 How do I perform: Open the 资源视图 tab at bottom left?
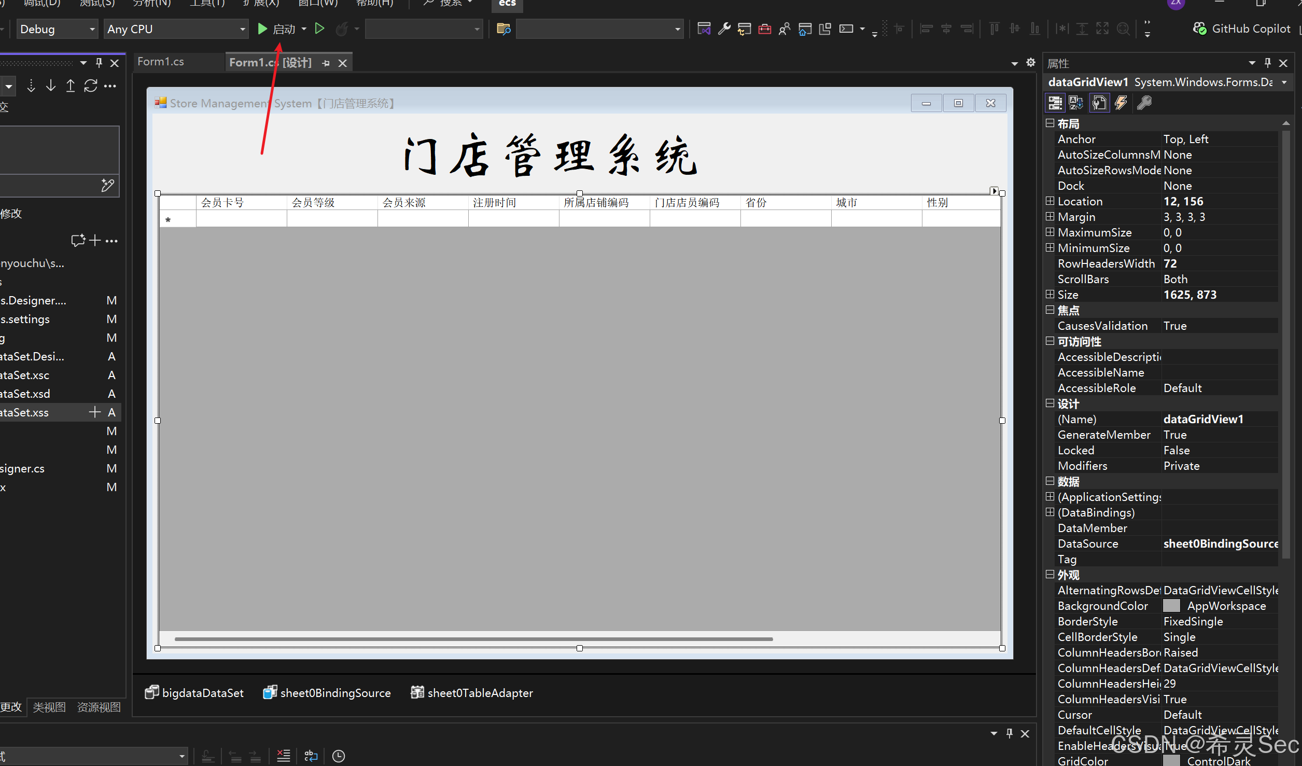(x=99, y=707)
